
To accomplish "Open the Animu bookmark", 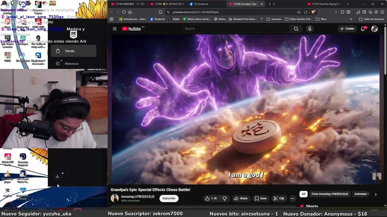I will pyautogui.click(x=220, y=19).
